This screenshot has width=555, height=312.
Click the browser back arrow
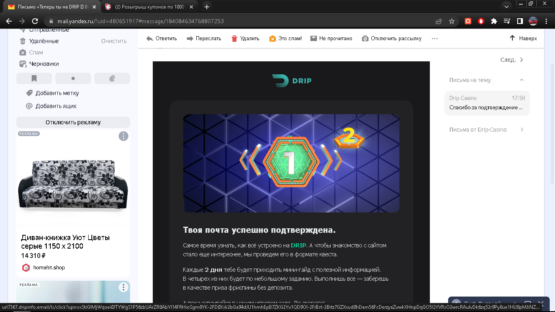pos(9,21)
